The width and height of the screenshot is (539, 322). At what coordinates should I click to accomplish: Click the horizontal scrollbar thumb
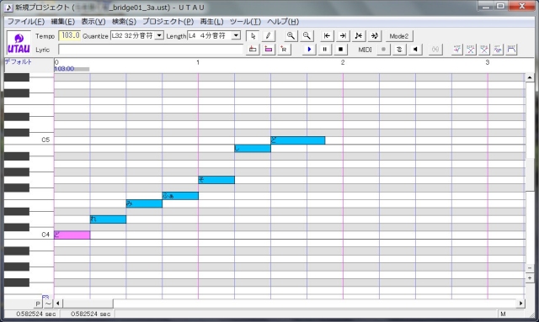(88, 304)
